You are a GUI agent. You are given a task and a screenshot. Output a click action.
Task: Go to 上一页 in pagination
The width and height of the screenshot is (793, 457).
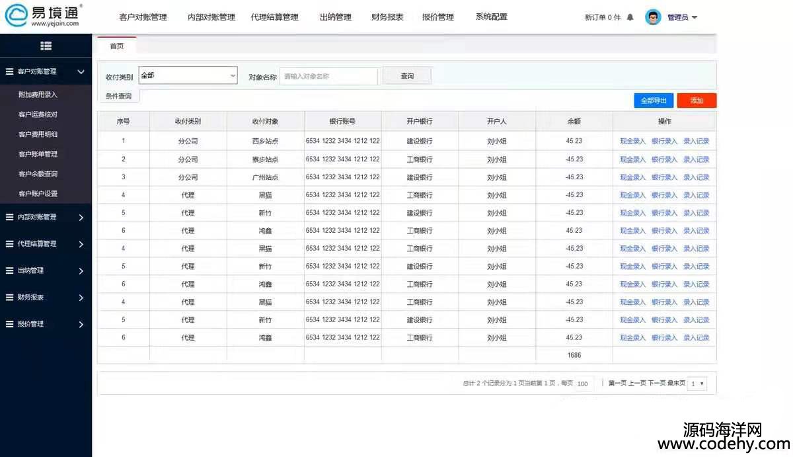pos(637,384)
